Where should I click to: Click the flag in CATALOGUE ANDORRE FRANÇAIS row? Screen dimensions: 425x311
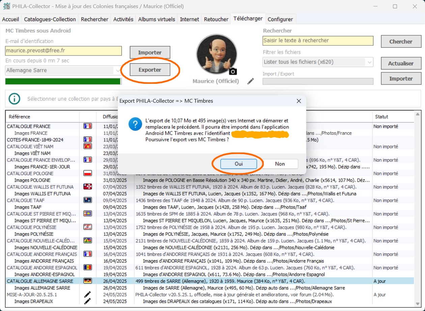(x=88, y=254)
